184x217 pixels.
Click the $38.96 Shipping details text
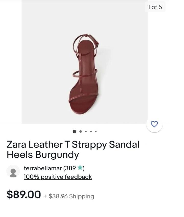pyautogui.click(x=71, y=196)
